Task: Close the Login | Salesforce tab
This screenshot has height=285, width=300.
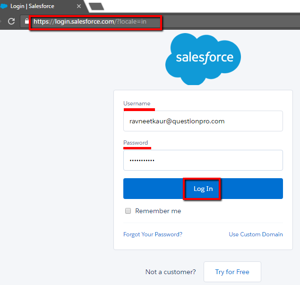Action: 79,6
